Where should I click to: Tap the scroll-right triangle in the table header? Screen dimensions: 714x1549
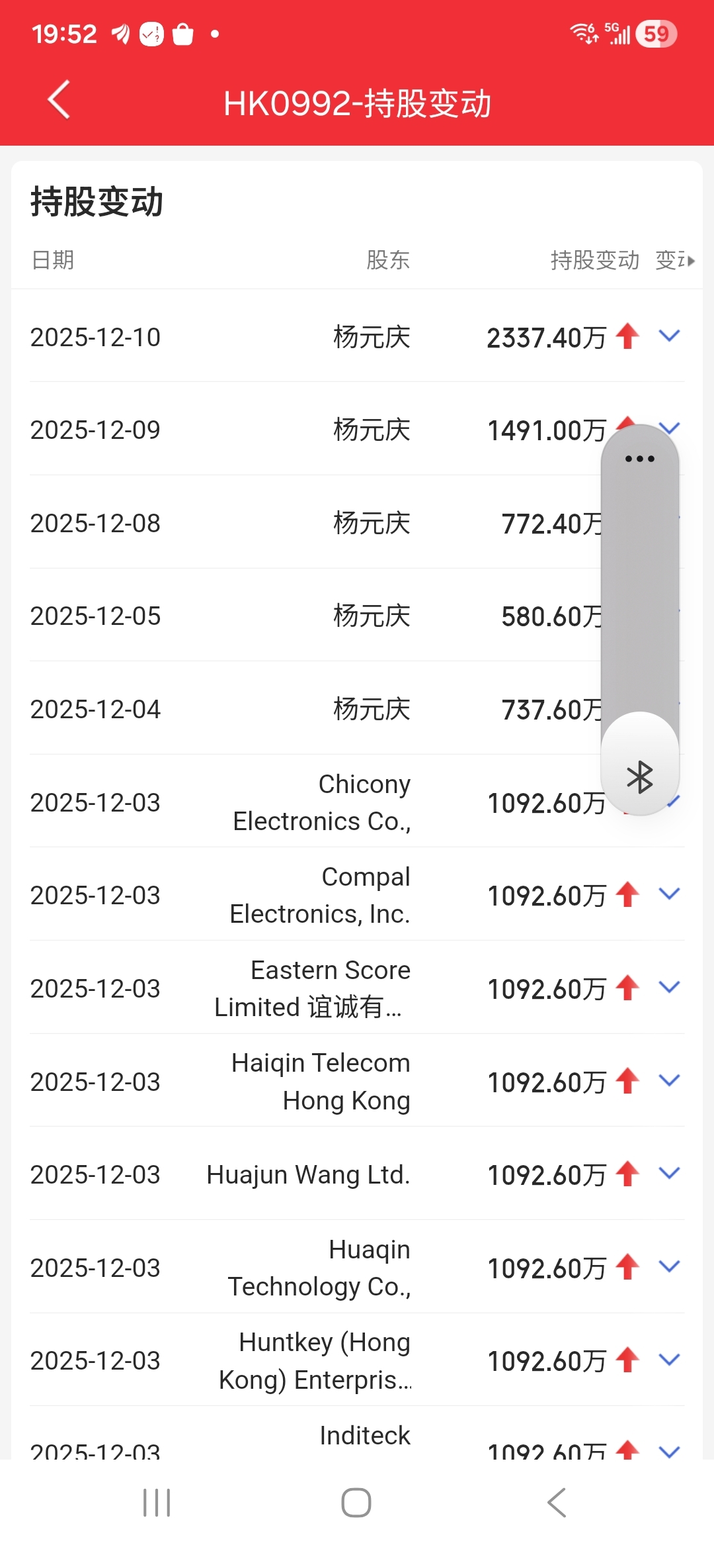click(692, 261)
